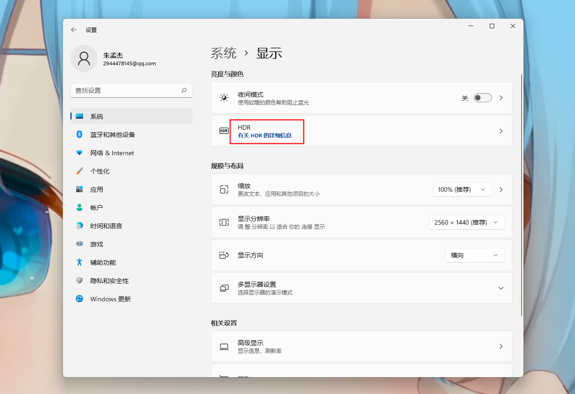Click the email 2944478145@qq.com

(x=130, y=64)
